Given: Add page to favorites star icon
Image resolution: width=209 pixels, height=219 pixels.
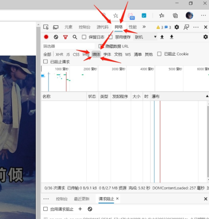Looking at the screenshot, I should 116,15.
